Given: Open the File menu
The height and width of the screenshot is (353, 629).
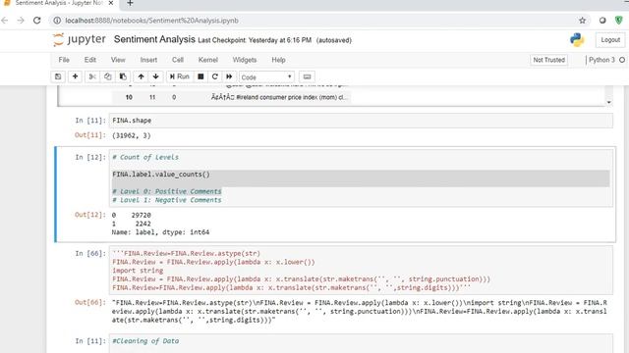Looking at the screenshot, I should coord(64,60).
